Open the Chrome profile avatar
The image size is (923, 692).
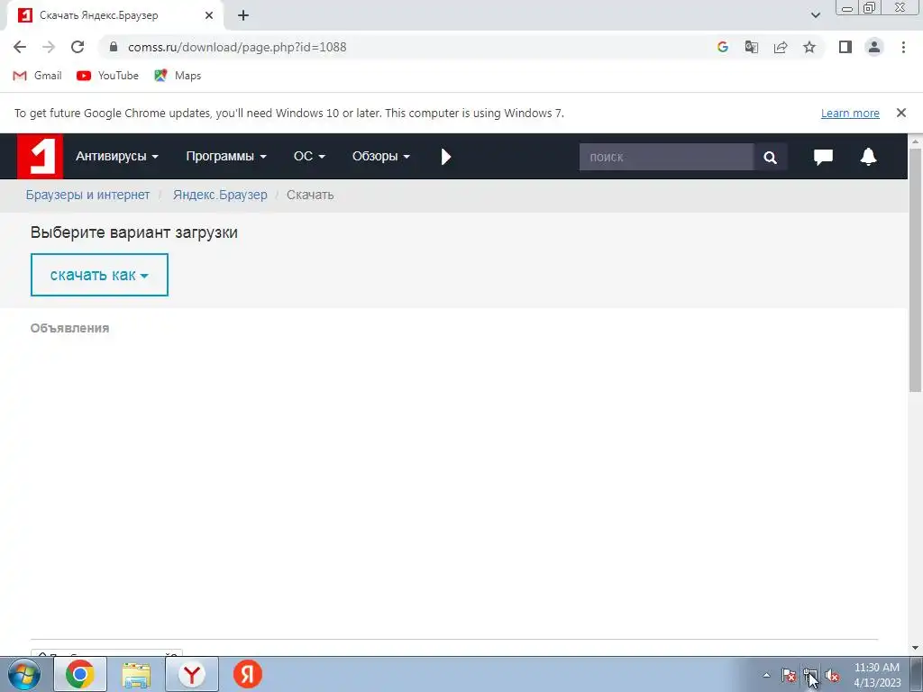click(x=874, y=47)
